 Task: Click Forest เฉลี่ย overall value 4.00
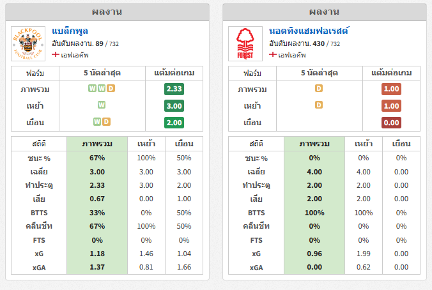coord(314,172)
